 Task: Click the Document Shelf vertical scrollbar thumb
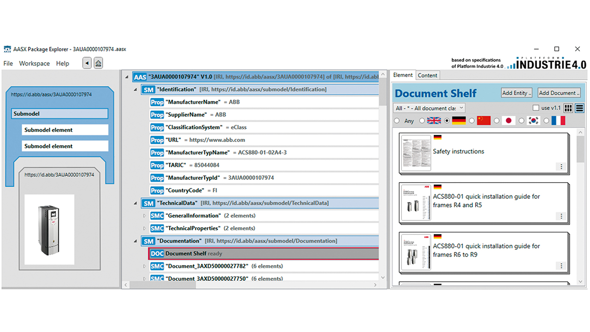coord(580,150)
